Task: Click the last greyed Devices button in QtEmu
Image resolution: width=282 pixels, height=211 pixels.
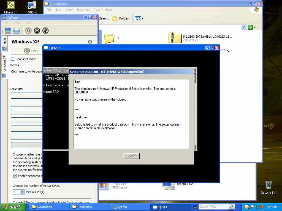Action: [27, 145]
